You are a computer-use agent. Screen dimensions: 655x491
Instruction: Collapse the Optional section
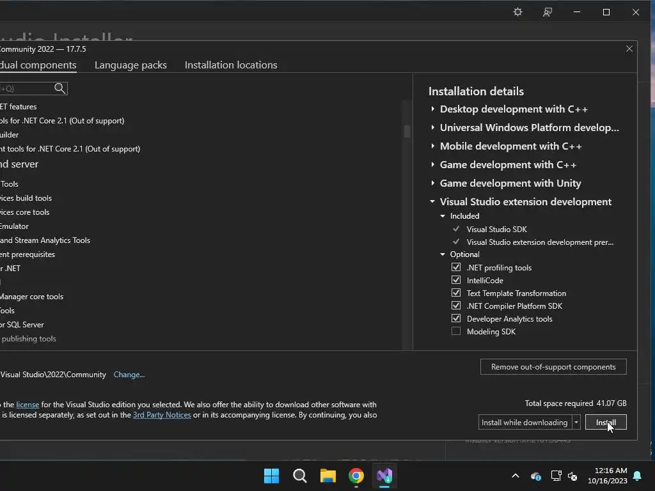(443, 254)
